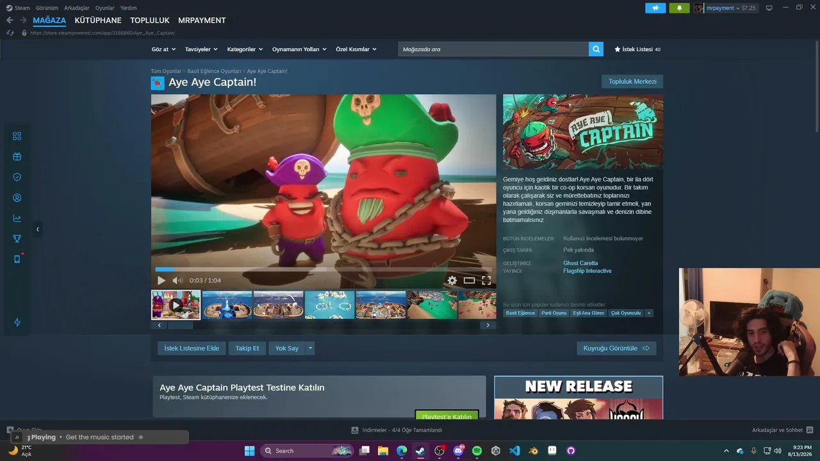Open the Steam big picture display icon
The width and height of the screenshot is (820, 461).
[769, 8]
